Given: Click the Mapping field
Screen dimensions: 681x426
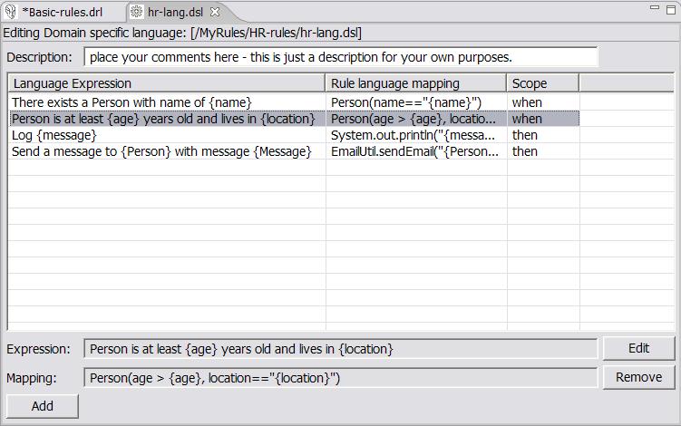Looking at the screenshot, I should click(x=341, y=377).
